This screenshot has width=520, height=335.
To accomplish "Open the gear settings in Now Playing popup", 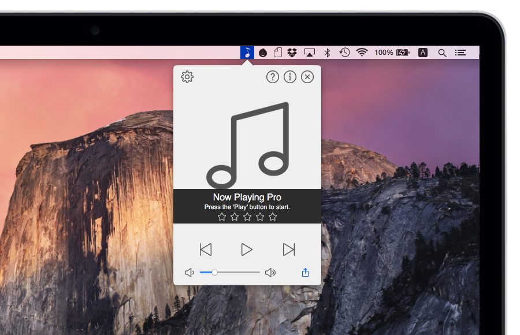I will pos(187,77).
